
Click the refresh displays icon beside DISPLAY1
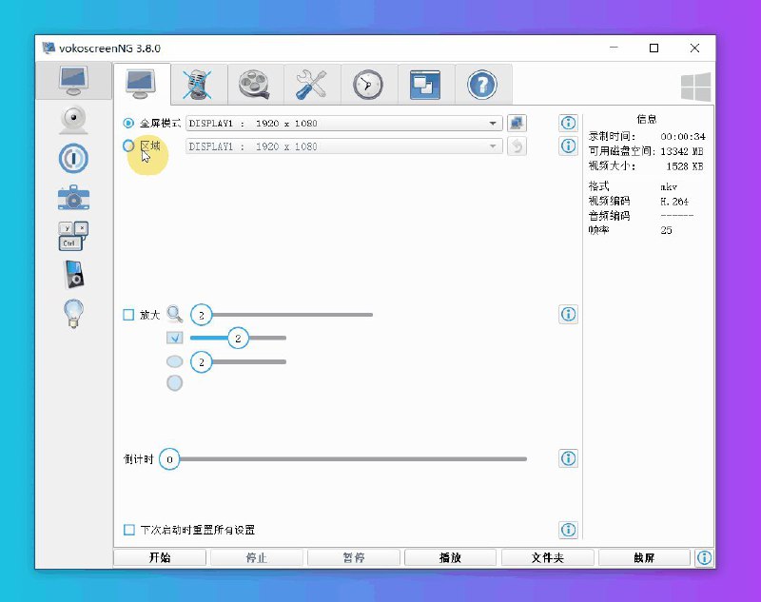515,122
